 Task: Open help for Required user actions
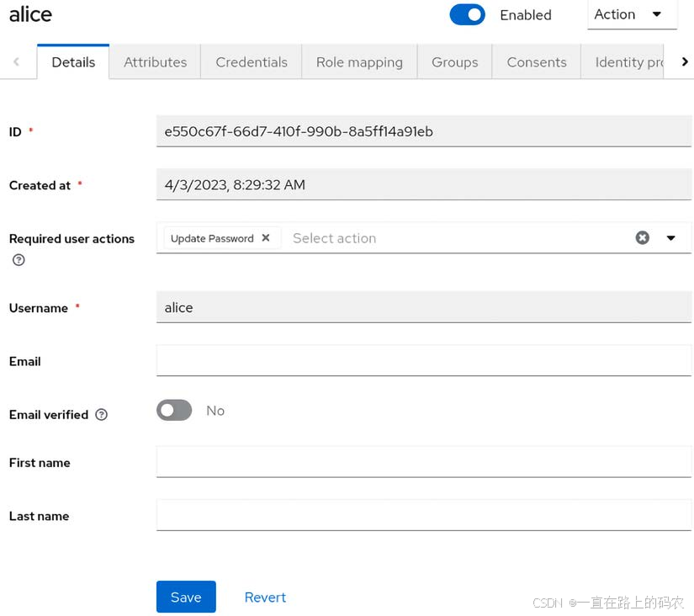pyautogui.click(x=19, y=260)
